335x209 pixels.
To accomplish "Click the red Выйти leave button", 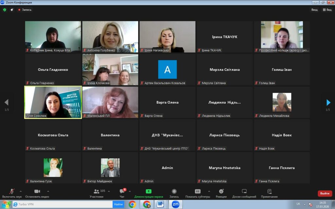I will click(325, 193).
